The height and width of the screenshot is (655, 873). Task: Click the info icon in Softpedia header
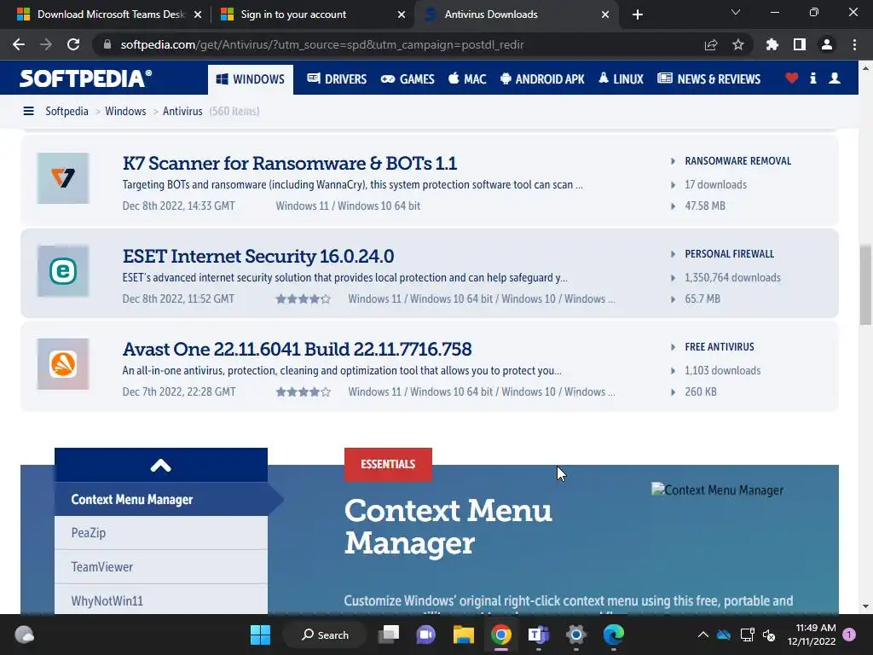812,78
